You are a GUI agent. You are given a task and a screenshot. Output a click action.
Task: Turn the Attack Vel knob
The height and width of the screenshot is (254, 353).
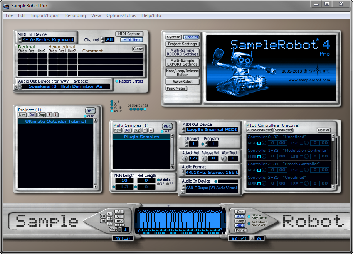point(185,158)
